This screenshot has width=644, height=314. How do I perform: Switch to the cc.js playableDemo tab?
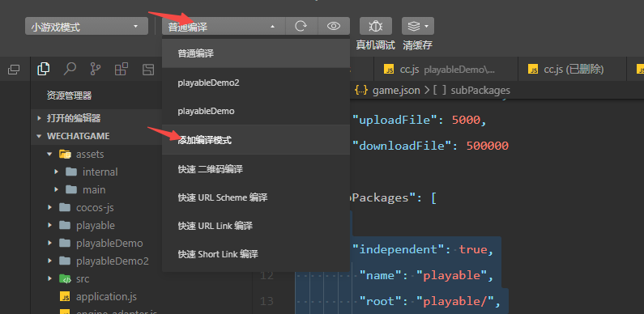tap(446, 70)
